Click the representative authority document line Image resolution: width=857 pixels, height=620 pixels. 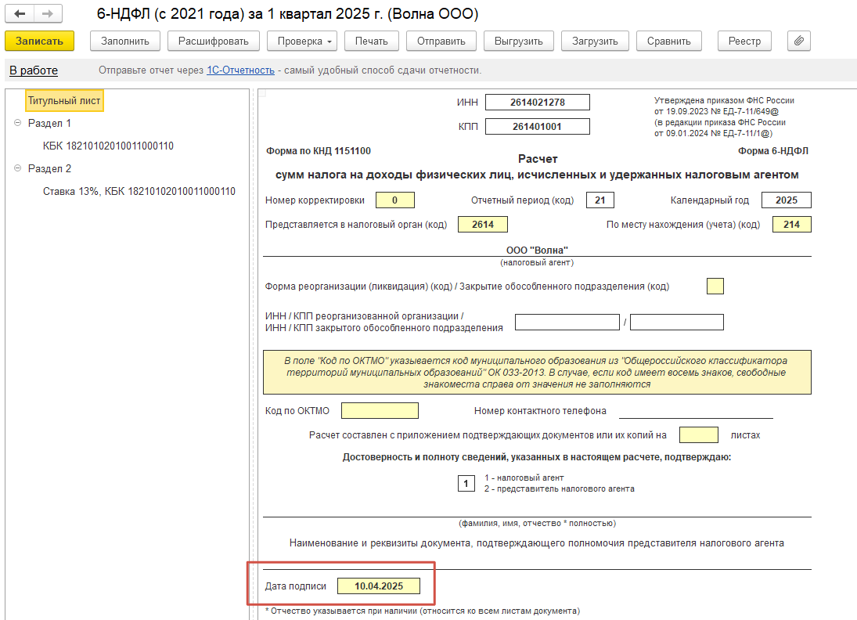tap(537, 561)
